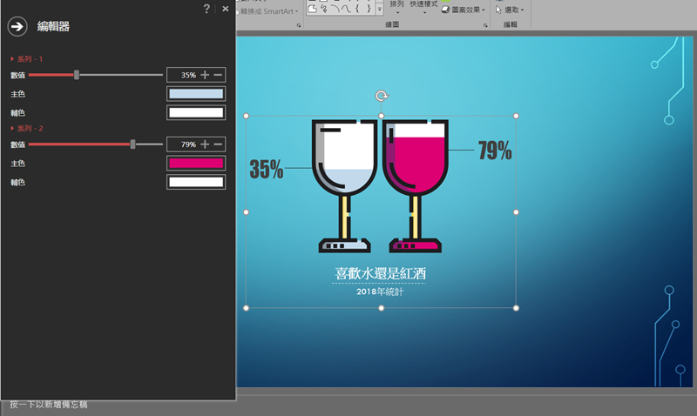Click the red wine glass graphic
Image resolution: width=697 pixels, height=416 pixels.
(x=416, y=185)
